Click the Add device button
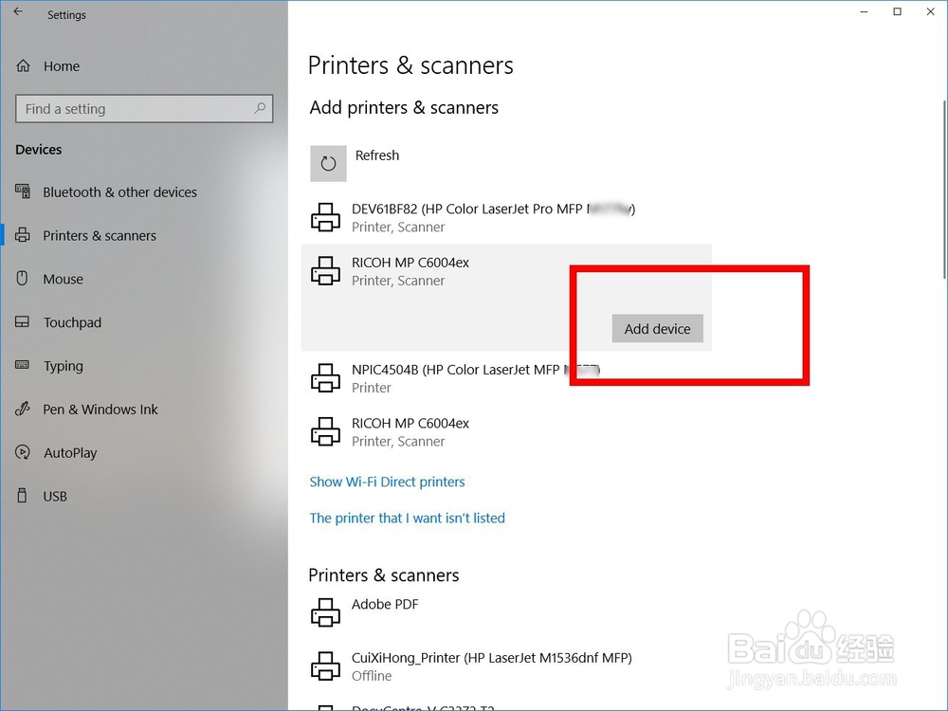This screenshot has width=948, height=711. 658,328
